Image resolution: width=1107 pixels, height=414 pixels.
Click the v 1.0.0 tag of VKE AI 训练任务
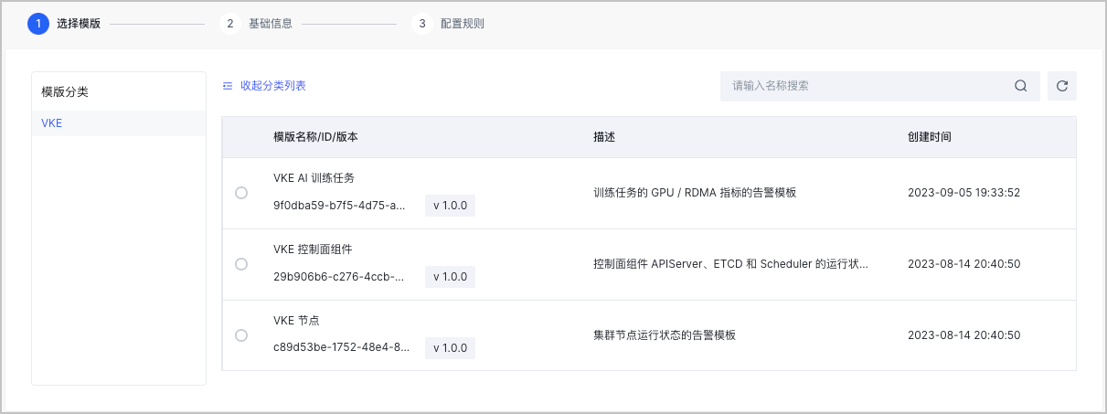[450, 206]
